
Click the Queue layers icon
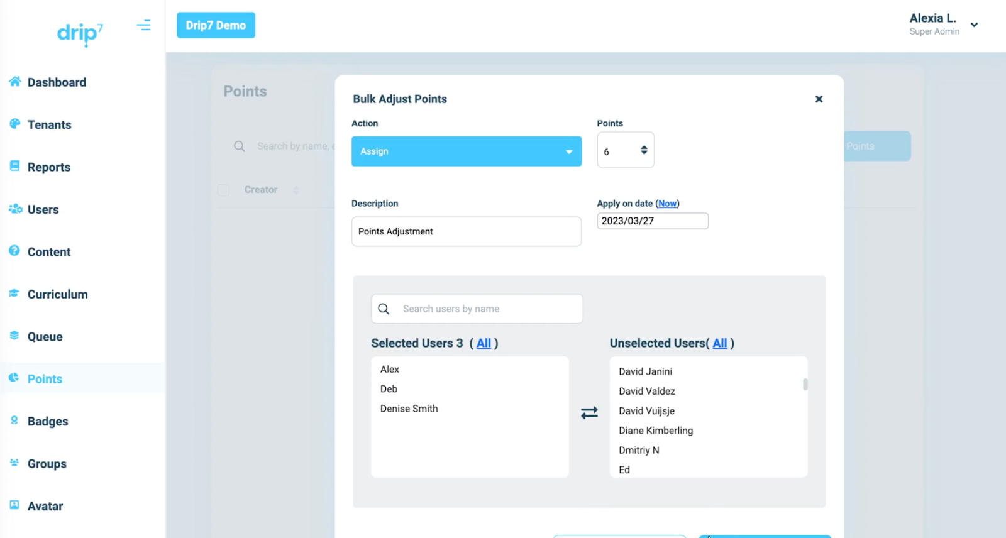[x=14, y=336]
